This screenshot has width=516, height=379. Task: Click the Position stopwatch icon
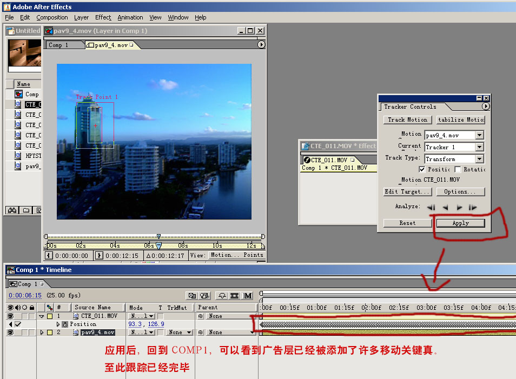pos(65,324)
